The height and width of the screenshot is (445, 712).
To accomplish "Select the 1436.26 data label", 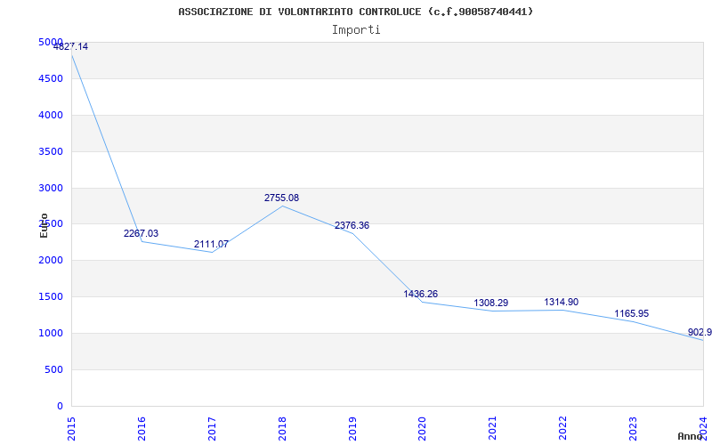I will tap(420, 294).
